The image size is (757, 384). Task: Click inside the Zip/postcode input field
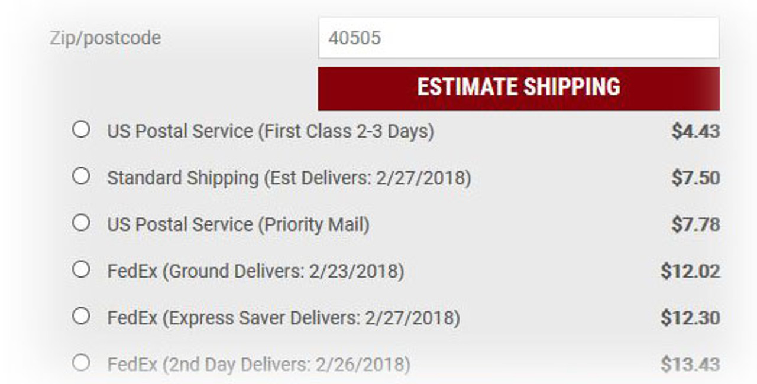click(x=519, y=37)
